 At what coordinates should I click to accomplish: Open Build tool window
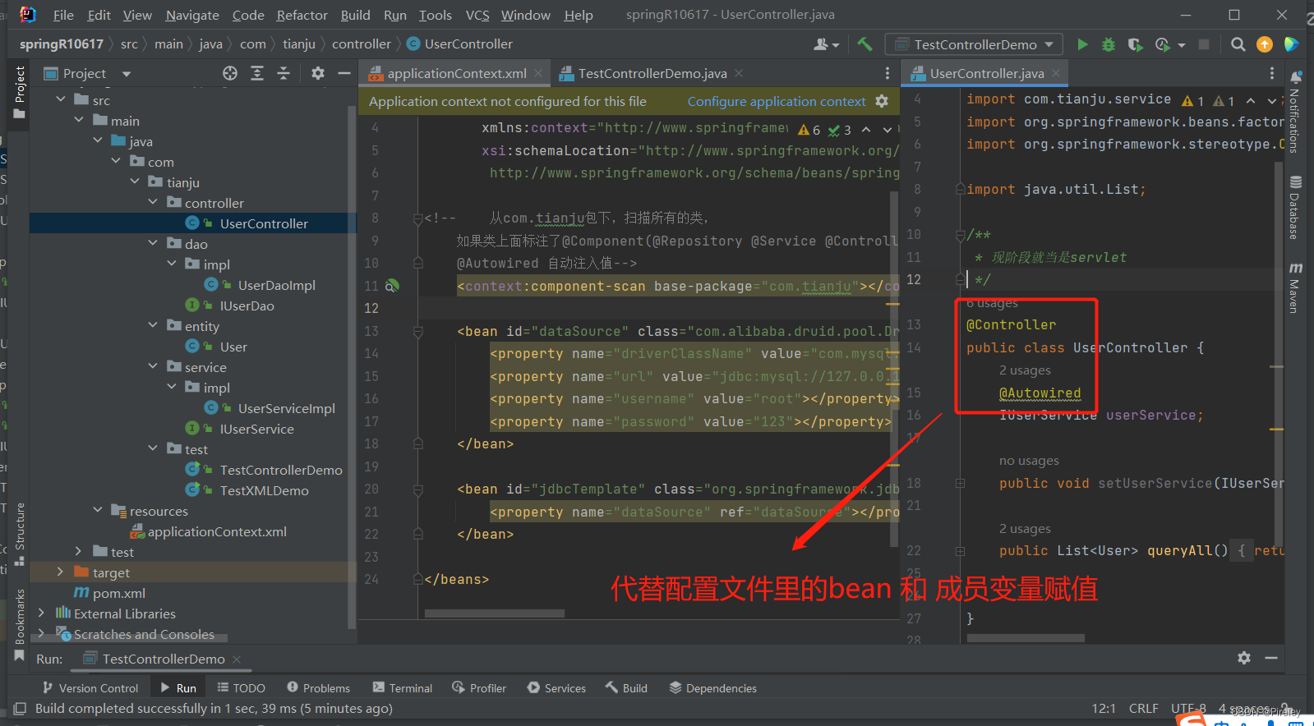(626, 687)
